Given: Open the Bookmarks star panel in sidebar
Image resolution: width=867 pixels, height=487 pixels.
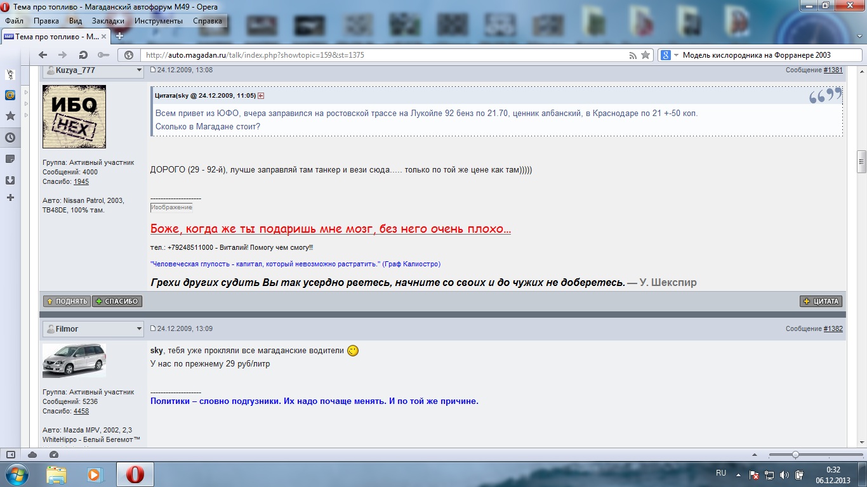Looking at the screenshot, I should coord(10,116).
